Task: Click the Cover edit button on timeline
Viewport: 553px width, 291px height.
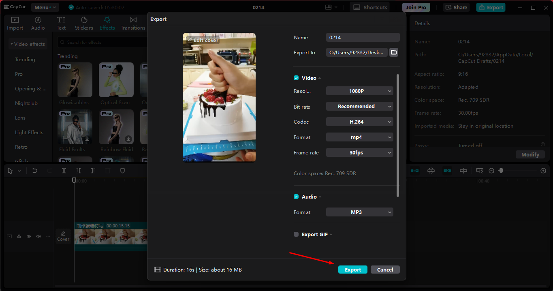Action: point(63,236)
